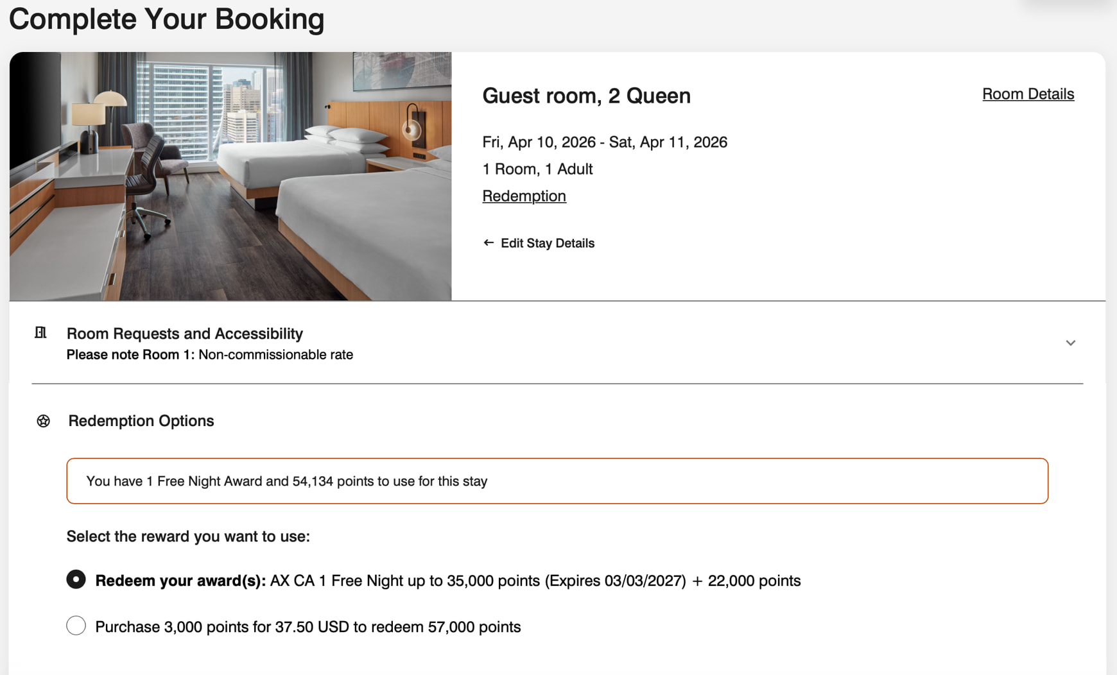The width and height of the screenshot is (1117, 675).
Task: Click the door icon beside Room Requests
Action: (x=40, y=333)
